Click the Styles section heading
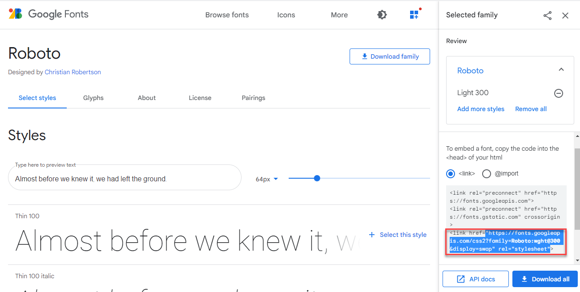580x292 pixels. click(x=27, y=135)
